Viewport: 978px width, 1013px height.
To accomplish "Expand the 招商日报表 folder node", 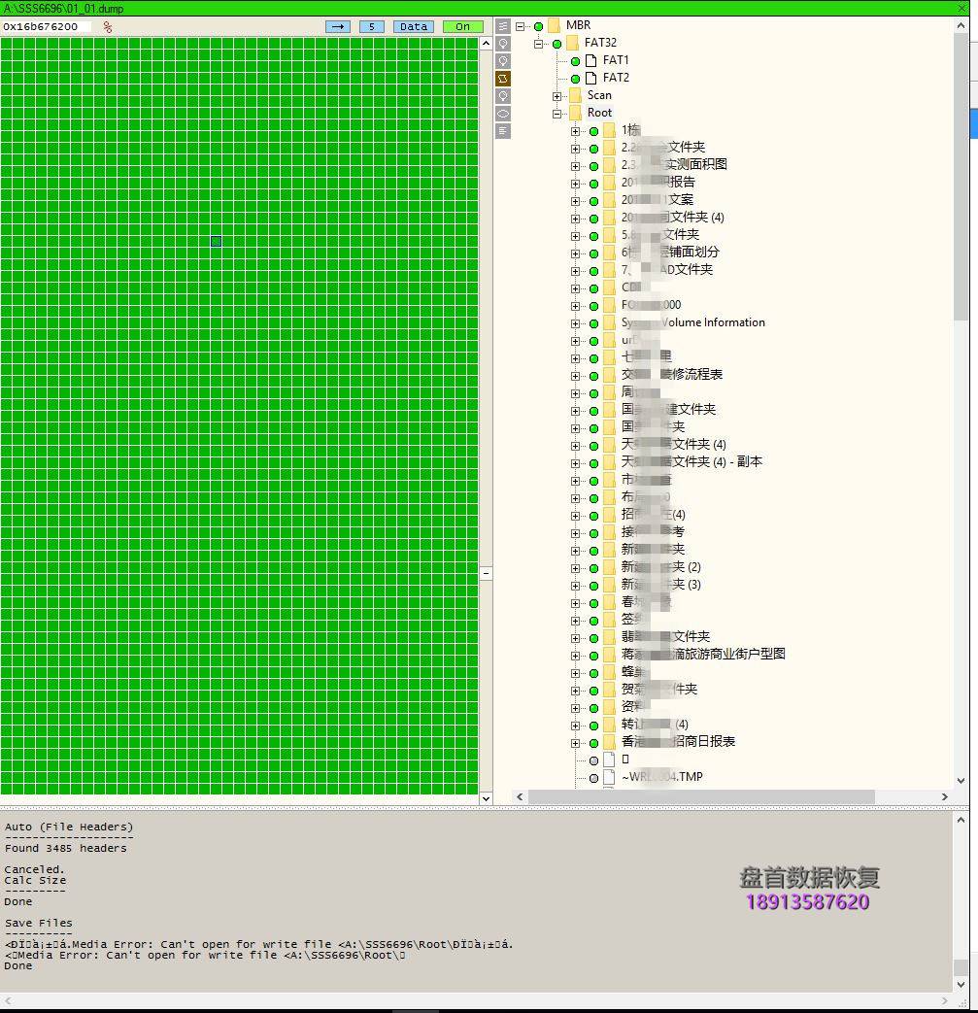I will (575, 743).
